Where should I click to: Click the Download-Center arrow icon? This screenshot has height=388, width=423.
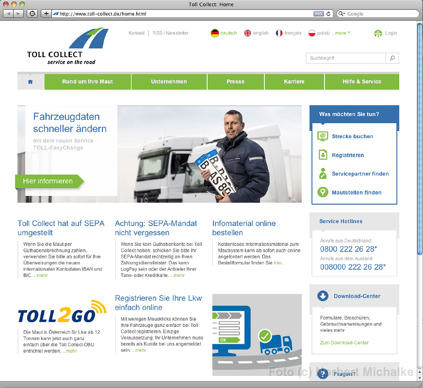click(323, 296)
